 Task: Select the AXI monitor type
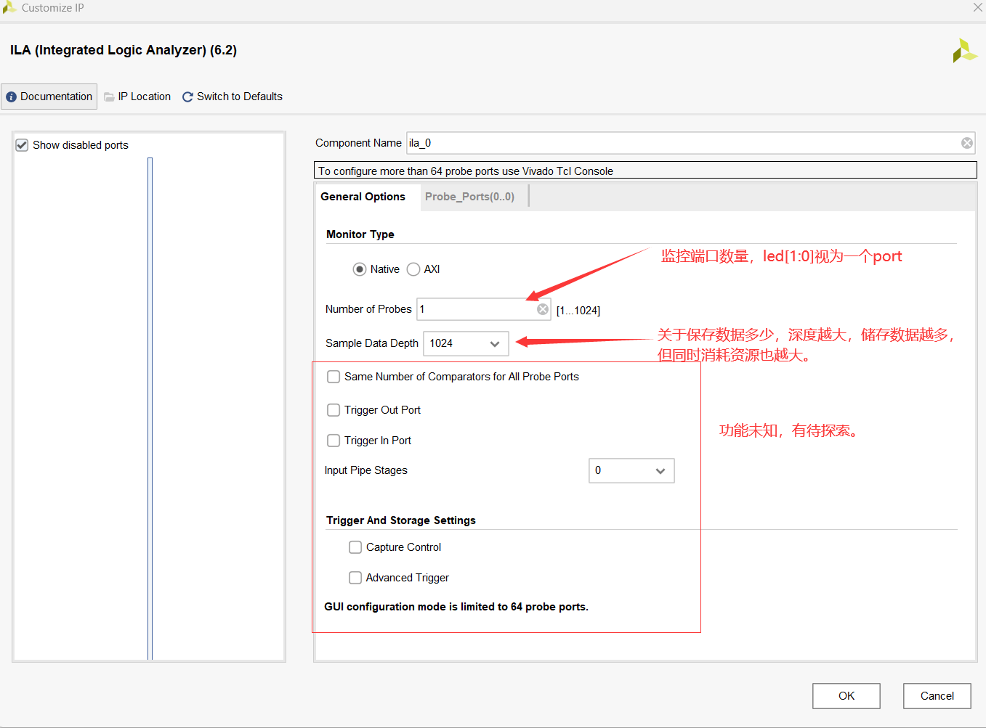point(413,269)
